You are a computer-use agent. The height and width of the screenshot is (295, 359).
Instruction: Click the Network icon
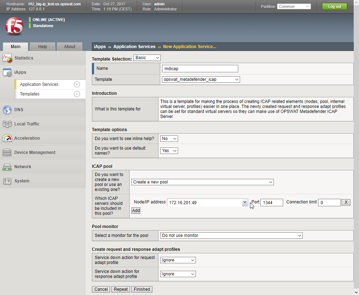(7, 167)
